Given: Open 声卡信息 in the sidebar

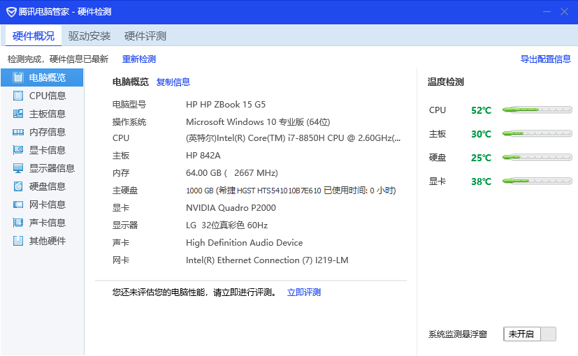Looking at the screenshot, I should [42, 223].
